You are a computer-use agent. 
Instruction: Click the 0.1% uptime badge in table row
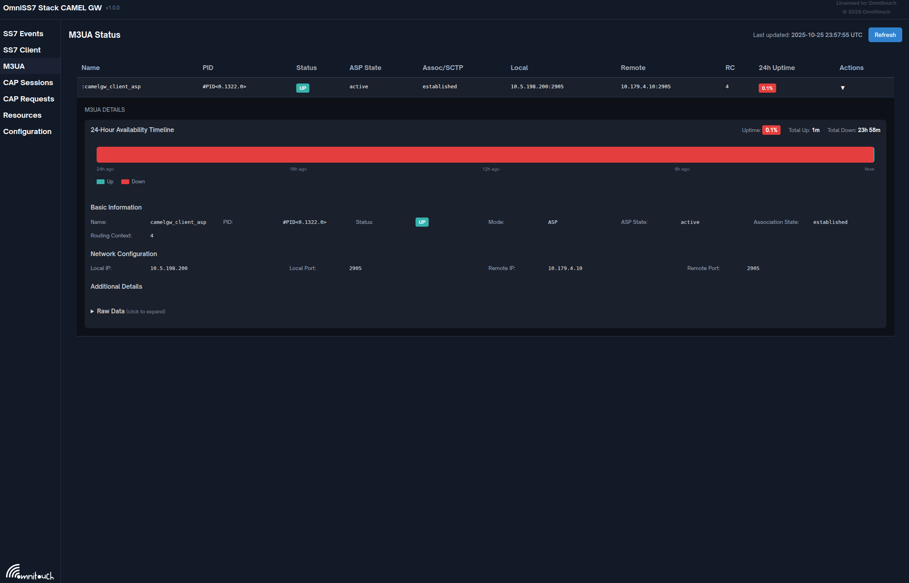(767, 88)
